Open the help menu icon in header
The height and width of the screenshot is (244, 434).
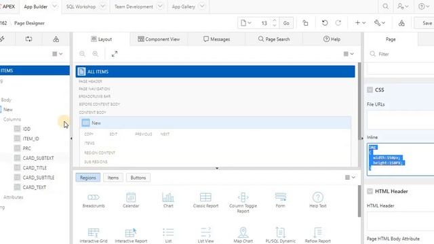coord(423,6)
